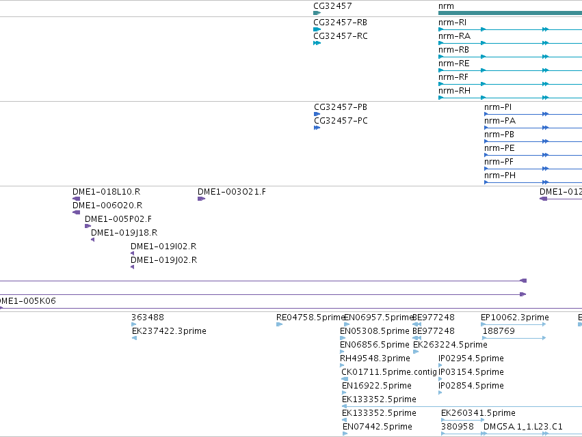Click the EK263224.5prime EST label
The image size is (582, 437).
[x=450, y=345]
